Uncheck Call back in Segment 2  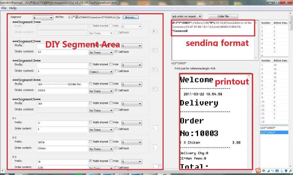pos(116,52)
